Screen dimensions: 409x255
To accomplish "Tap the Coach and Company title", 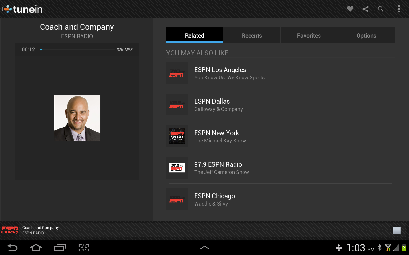I will (77, 27).
